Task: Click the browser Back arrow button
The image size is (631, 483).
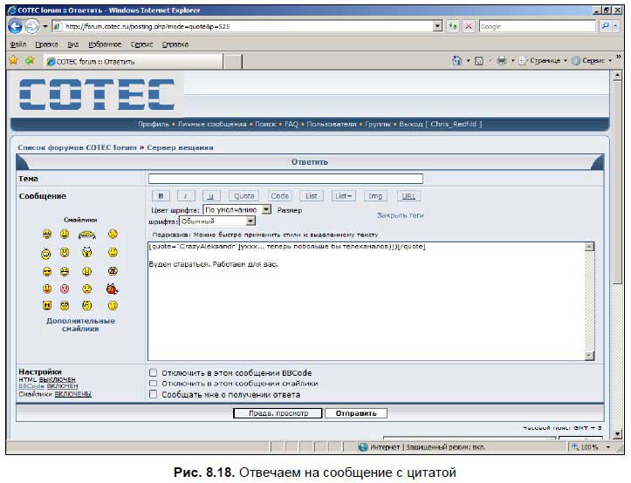Action: click(x=16, y=26)
